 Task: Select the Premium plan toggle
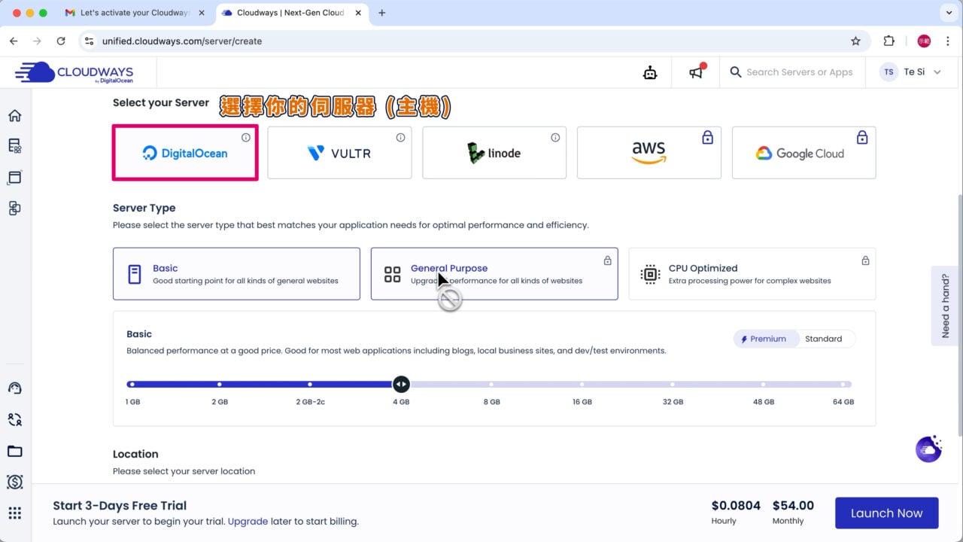(x=764, y=339)
